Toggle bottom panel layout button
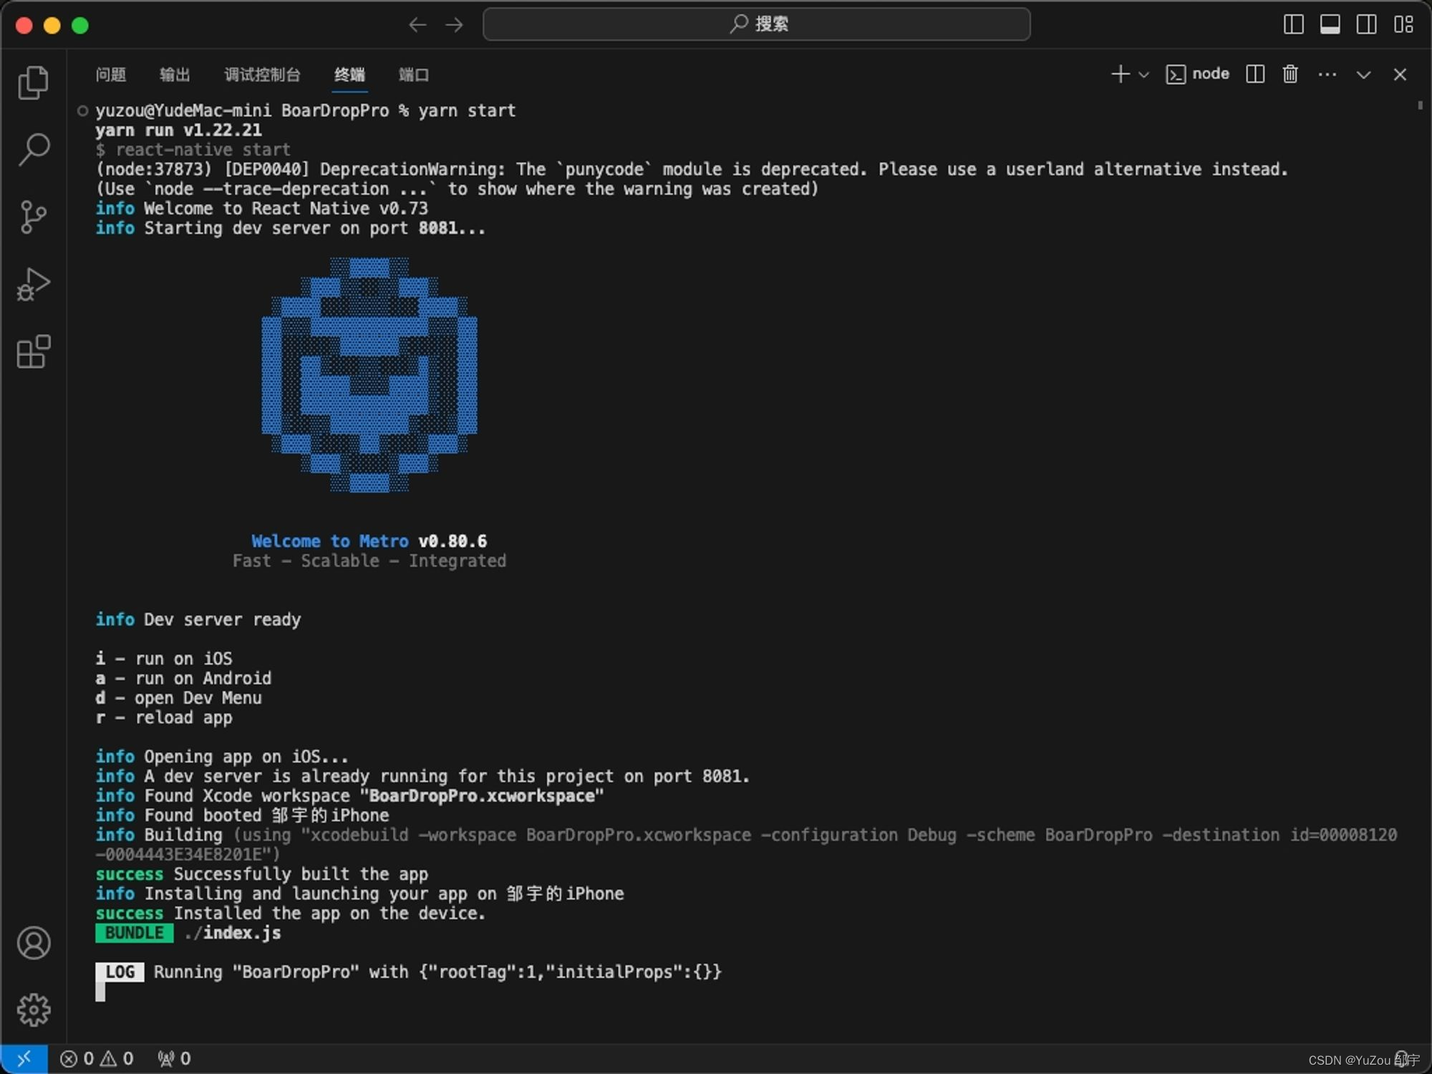The image size is (1432, 1074). 1330,24
